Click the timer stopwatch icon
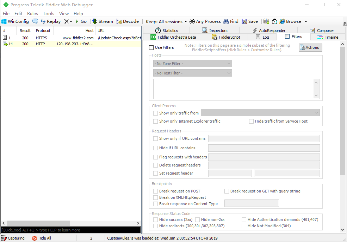Screen dimensions: 347x242 (x=274, y=21)
